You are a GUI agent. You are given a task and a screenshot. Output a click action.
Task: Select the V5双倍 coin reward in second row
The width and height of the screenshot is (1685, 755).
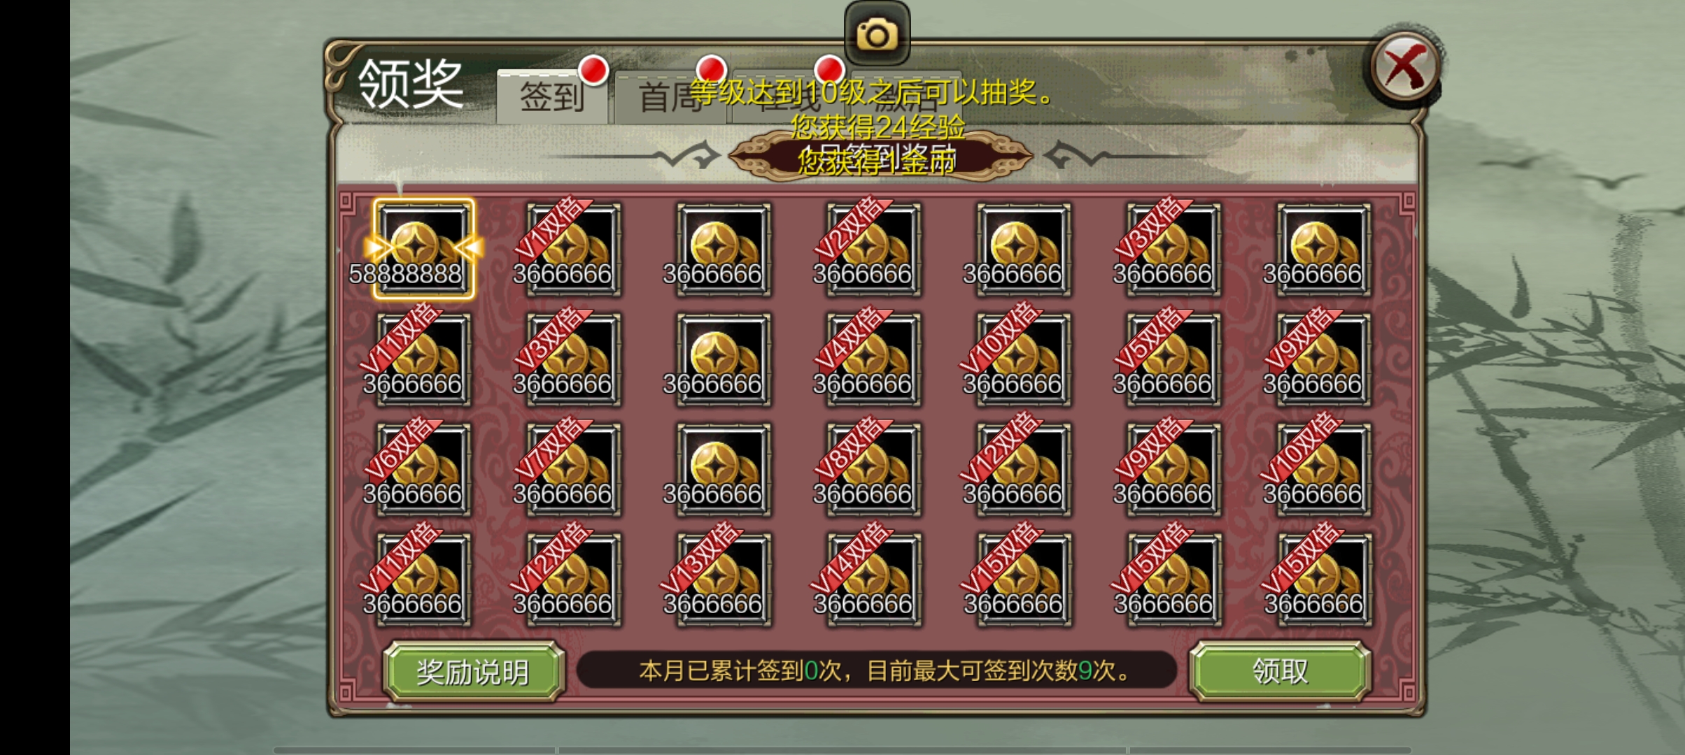tap(1173, 359)
